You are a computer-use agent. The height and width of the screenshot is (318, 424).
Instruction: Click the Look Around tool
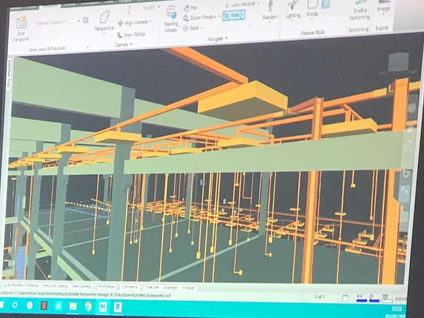pyautogui.click(x=240, y=4)
